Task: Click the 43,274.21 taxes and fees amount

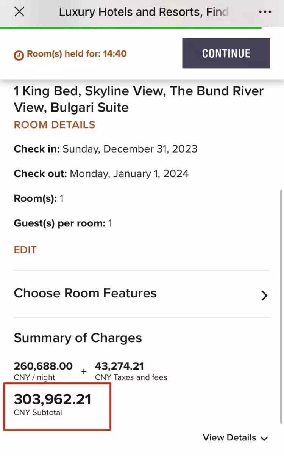Action: [x=119, y=366]
